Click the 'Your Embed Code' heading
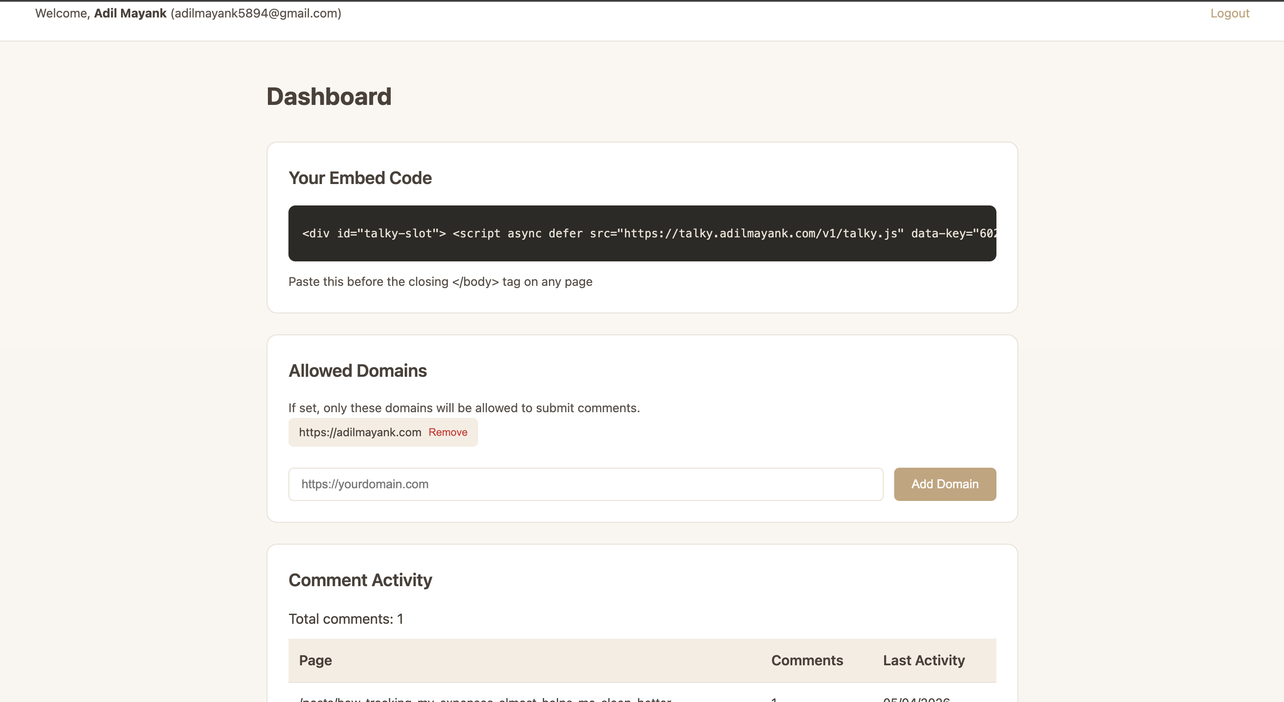Viewport: 1284px width, 702px height. tap(360, 178)
